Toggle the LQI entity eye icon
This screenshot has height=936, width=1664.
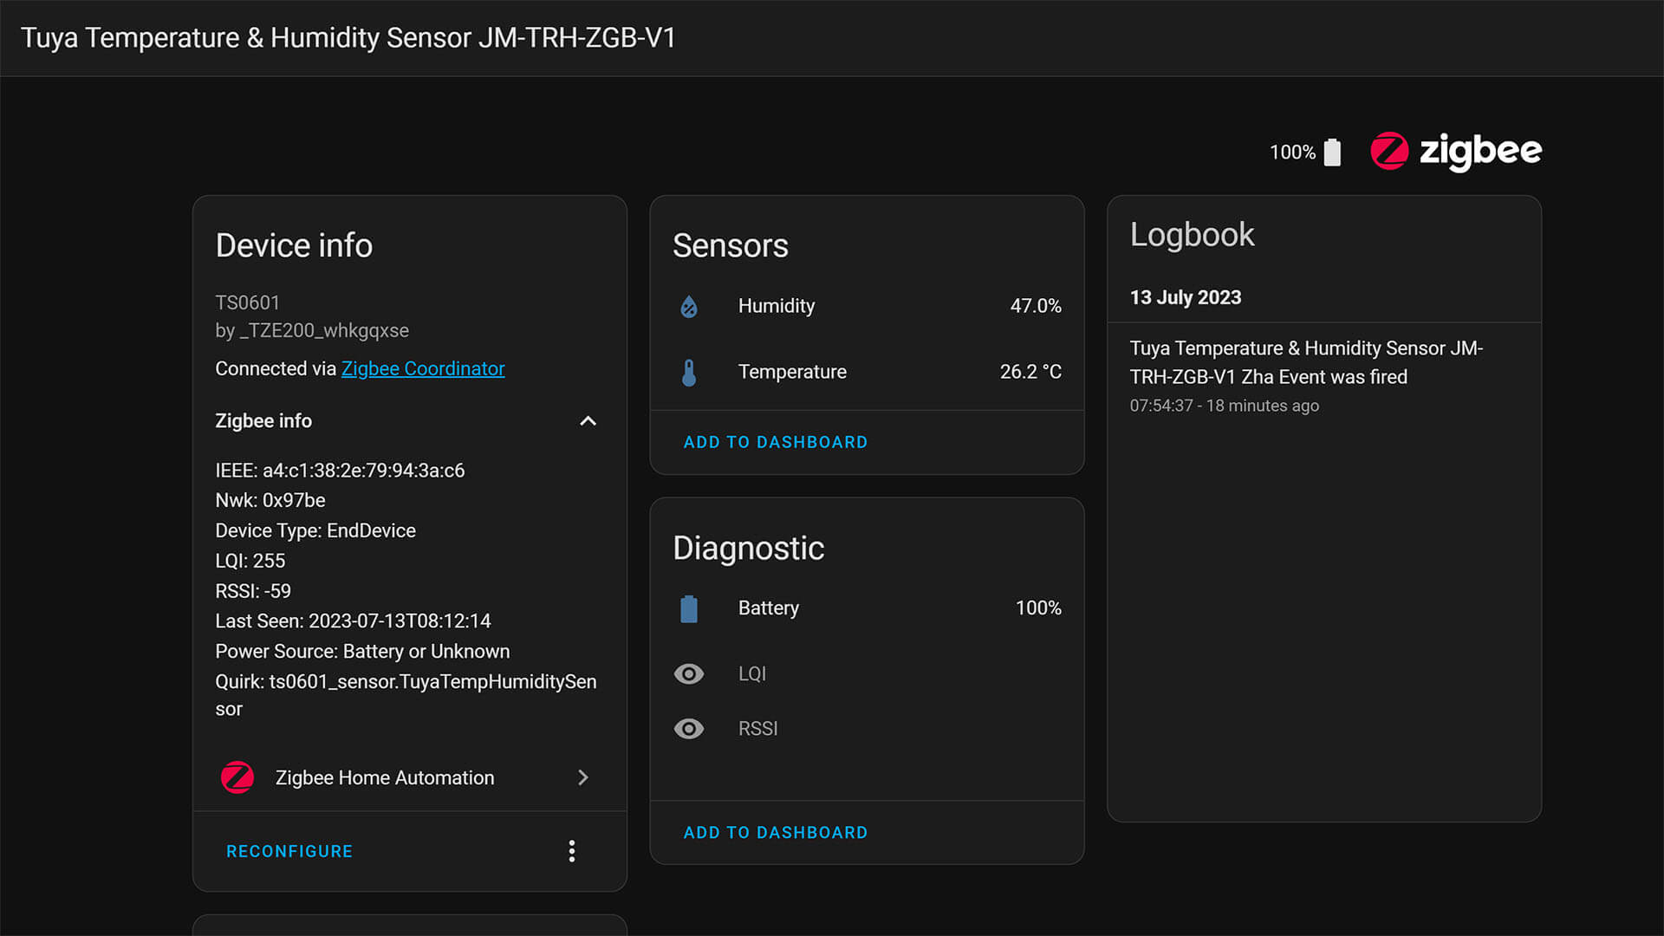coord(689,674)
